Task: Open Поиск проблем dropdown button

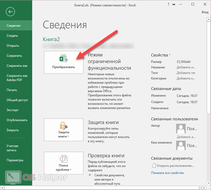Action: pos(64,163)
